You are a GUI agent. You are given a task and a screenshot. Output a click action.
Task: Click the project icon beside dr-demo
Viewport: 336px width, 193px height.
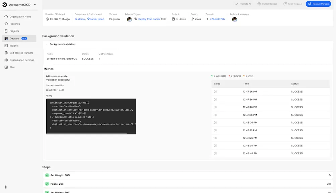(173, 19)
